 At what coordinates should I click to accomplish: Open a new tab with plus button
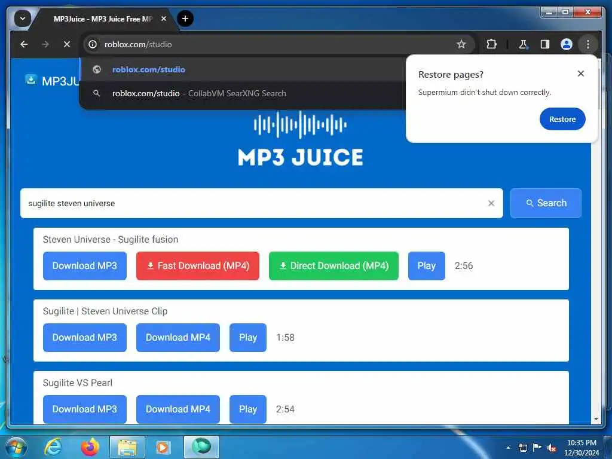click(x=185, y=19)
